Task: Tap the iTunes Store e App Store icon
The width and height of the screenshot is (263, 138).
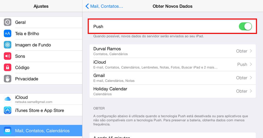Action: coord(7,110)
